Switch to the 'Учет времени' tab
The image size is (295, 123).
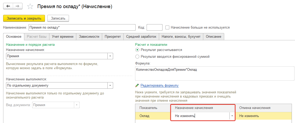pos(63,37)
